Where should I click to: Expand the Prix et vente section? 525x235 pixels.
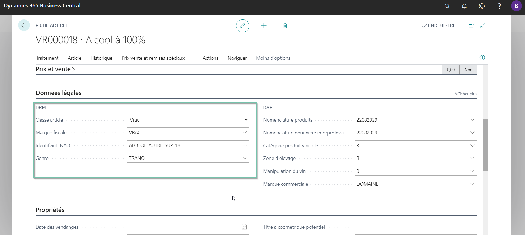point(55,69)
